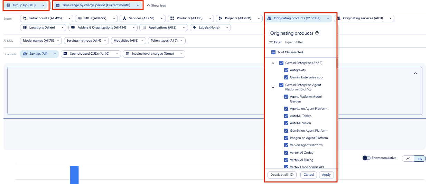Open the Projects (All 2531) filter
This screenshot has height=184, width=430.
pos(239,18)
